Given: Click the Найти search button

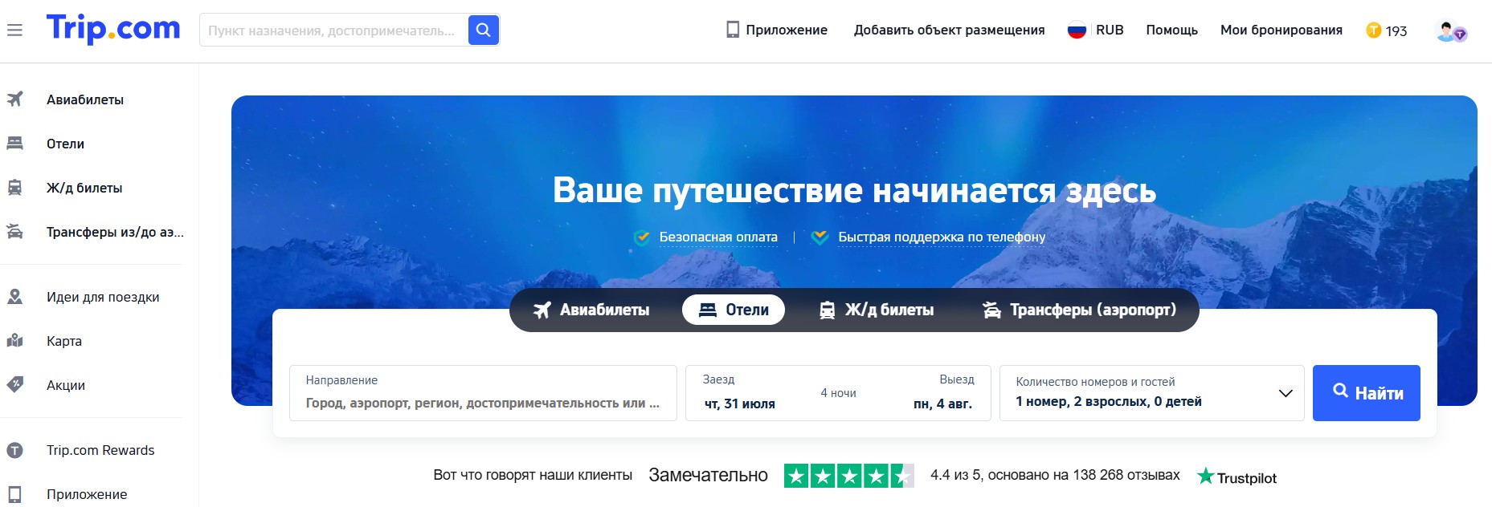Looking at the screenshot, I should coord(1367,393).
